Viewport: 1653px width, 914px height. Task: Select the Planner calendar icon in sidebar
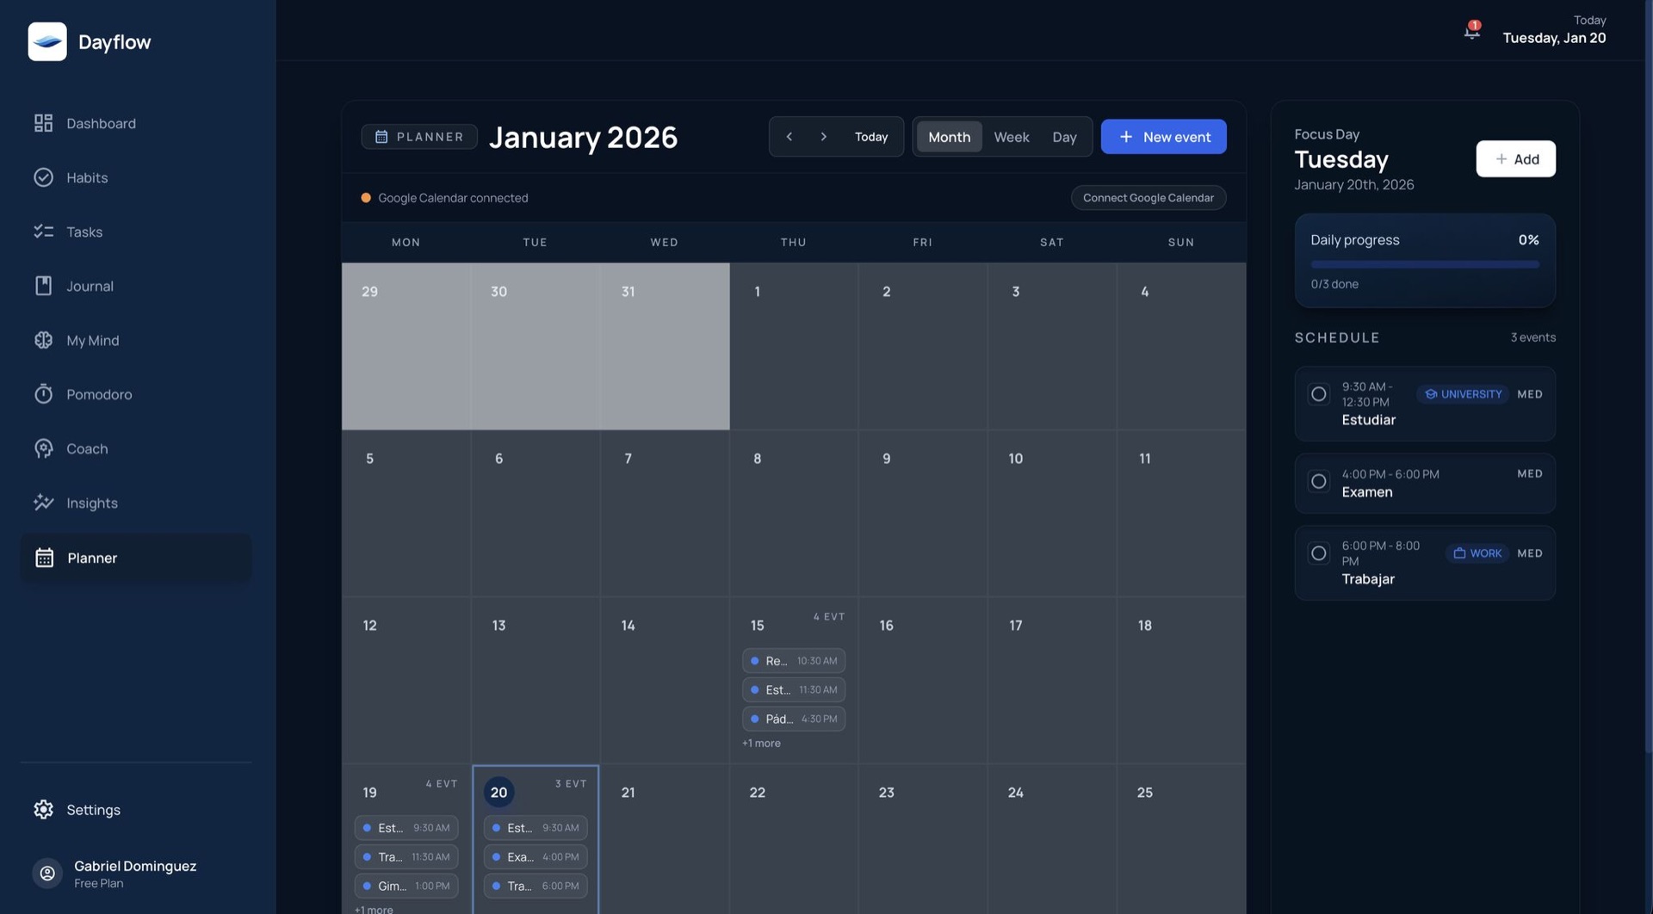tap(44, 558)
